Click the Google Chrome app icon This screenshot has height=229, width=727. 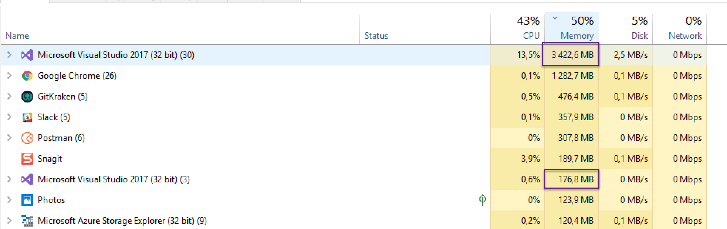27,76
